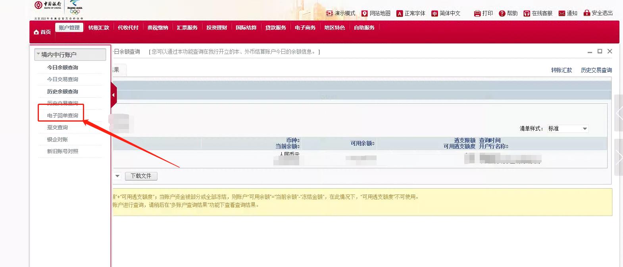
Task: Click the 可用透支额度 column header
Action: tap(460, 146)
